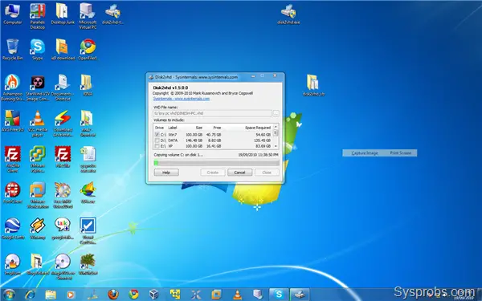
Task: Switch to Skype in the taskbar
Action: (x=279, y=295)
